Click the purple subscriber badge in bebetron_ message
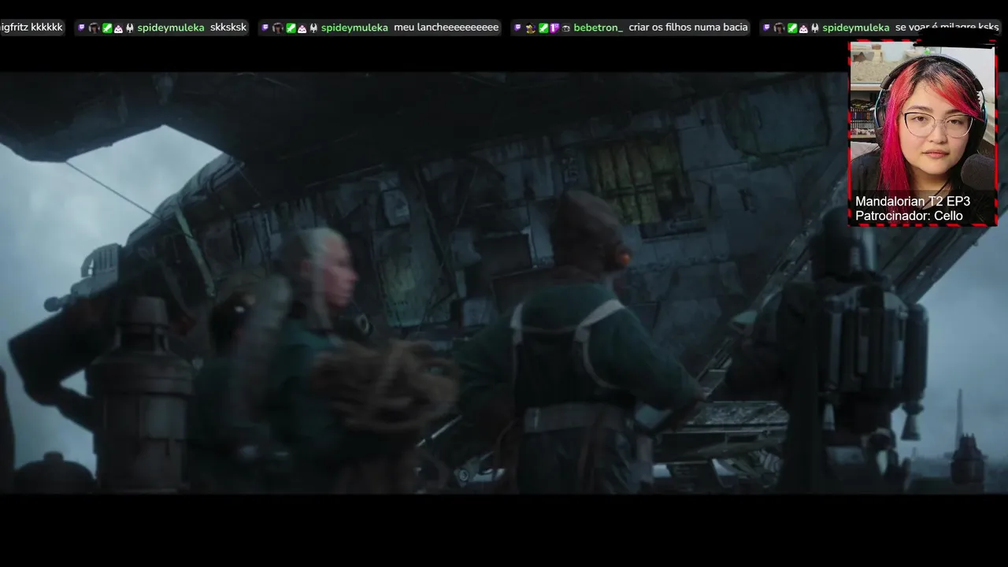The width and height of the screenshot is (1008, 567). pyautogui.click(x=554, y=28)
